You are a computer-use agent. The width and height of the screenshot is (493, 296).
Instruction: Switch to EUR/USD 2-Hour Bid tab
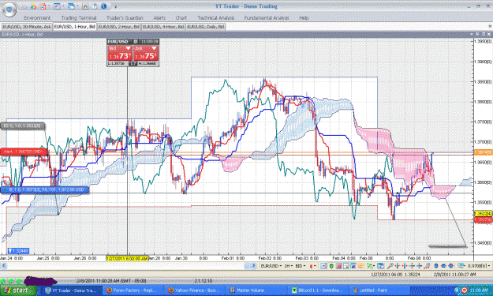[119, 27]
